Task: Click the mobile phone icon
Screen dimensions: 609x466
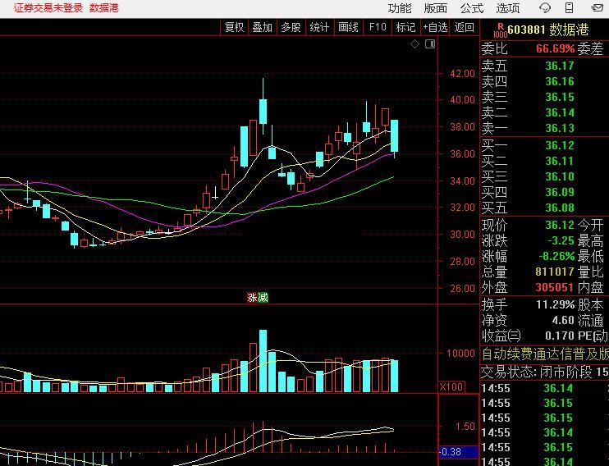Action: [x=569, y=7]
